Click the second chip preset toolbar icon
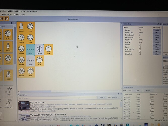 tap(7, 18)
